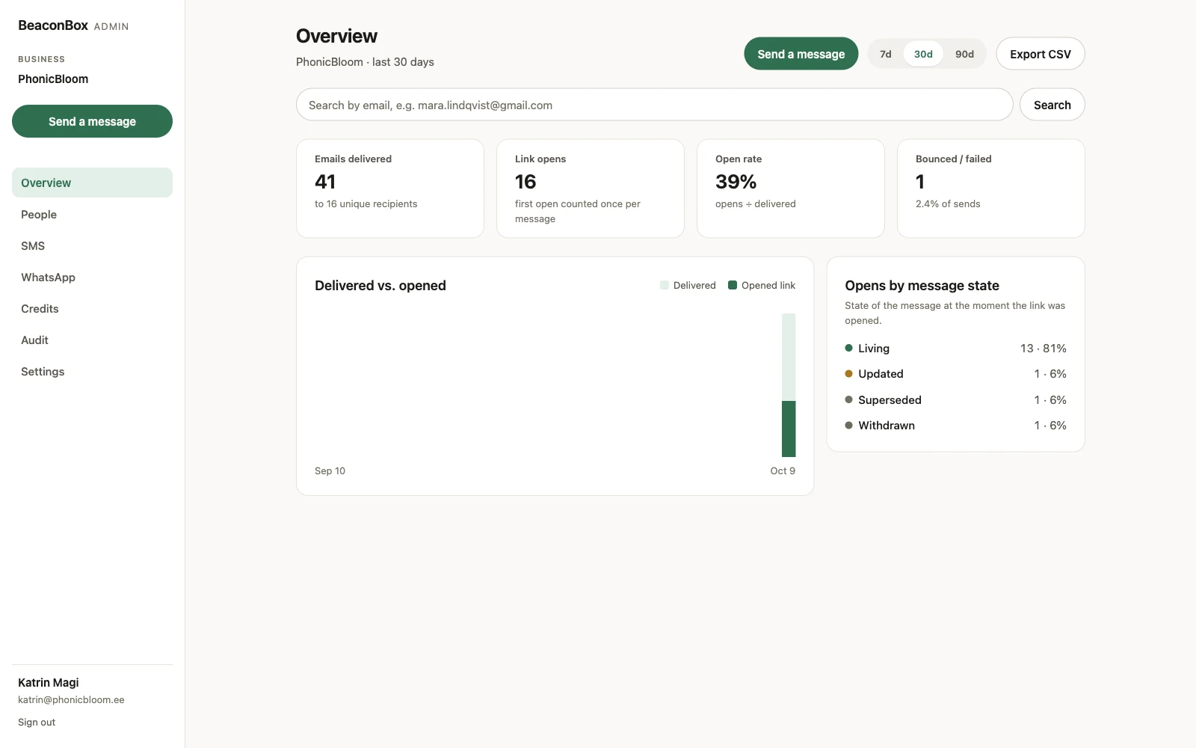Viewport: 1196px width, 748px height.
Task: Click Send a message in the header
Action: pyautogui.click(x=801, y=54)
